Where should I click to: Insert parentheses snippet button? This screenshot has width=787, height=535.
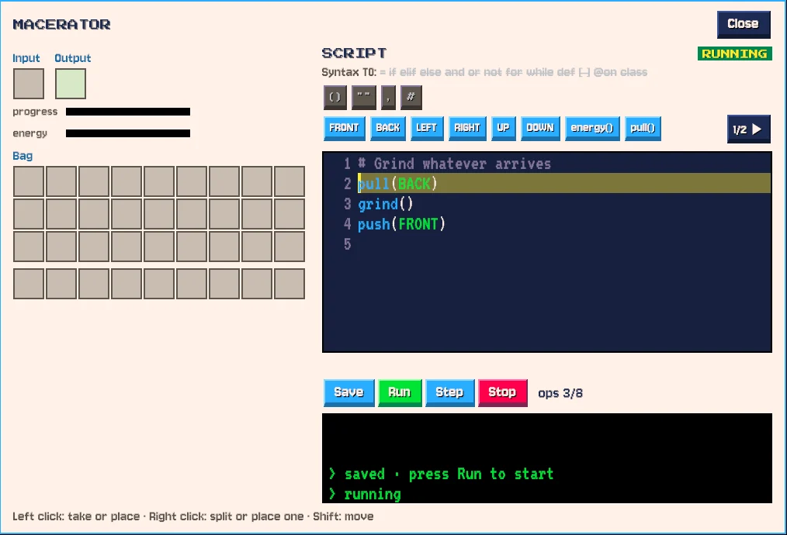[335, 97]
